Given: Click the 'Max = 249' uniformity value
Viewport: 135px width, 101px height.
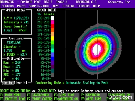Looking at the screenshot, I should [x=12, y=63].
